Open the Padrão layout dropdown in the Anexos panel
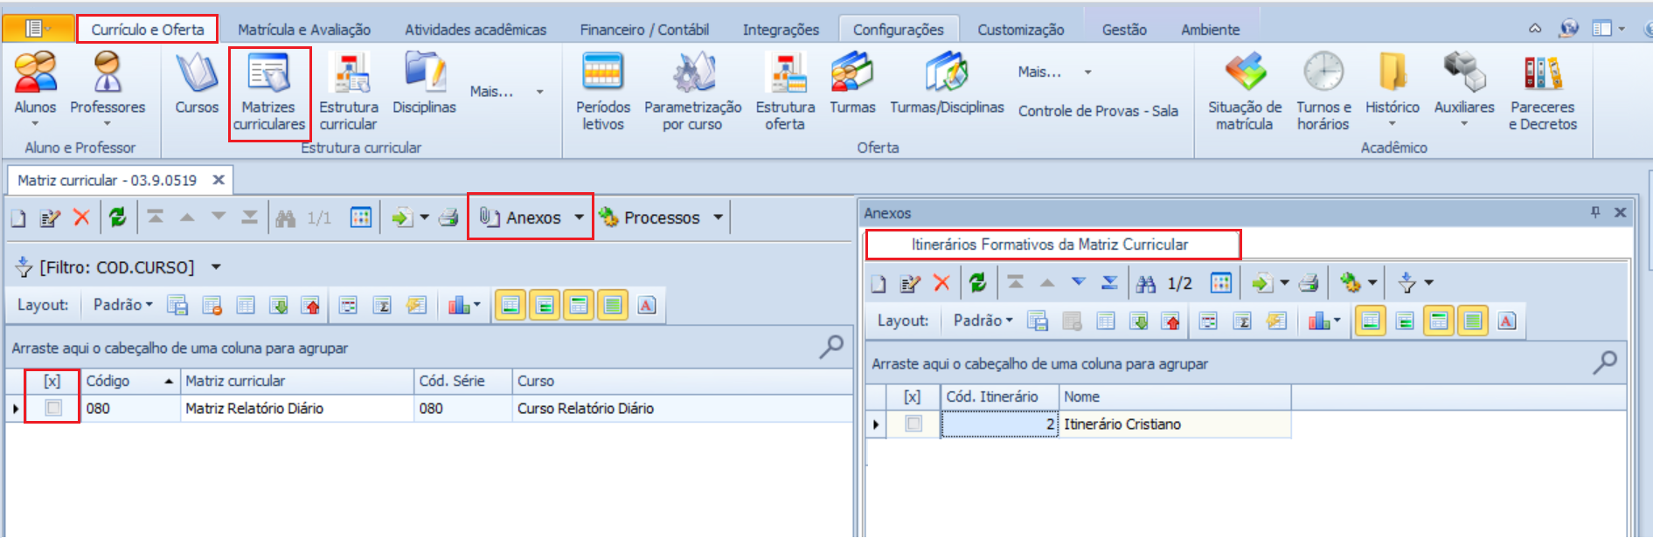Image resolution: width=1653 pixels, height=538 pixels. click(x=983, y=321)
